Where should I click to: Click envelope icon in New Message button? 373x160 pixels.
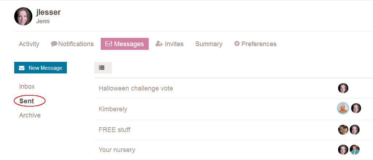pyautogui.click(x=22, y=68)
